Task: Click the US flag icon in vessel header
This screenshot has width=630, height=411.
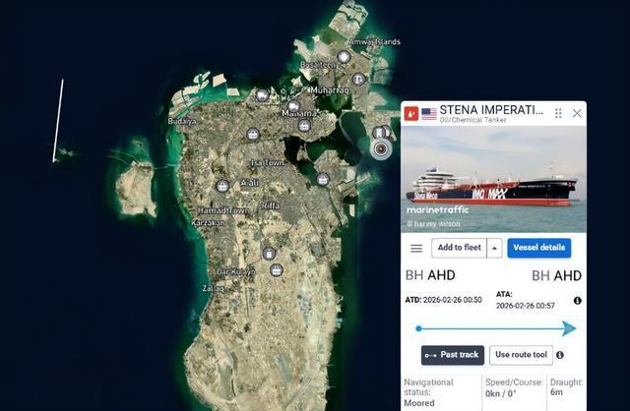Action: coord(429,114)
